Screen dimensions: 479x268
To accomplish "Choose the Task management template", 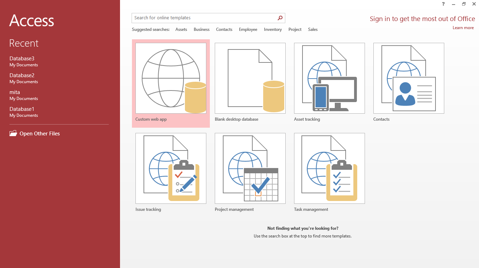I will pos(330,168).
